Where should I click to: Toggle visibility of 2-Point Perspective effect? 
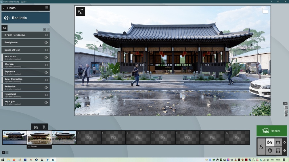click(x=46, y=35)
